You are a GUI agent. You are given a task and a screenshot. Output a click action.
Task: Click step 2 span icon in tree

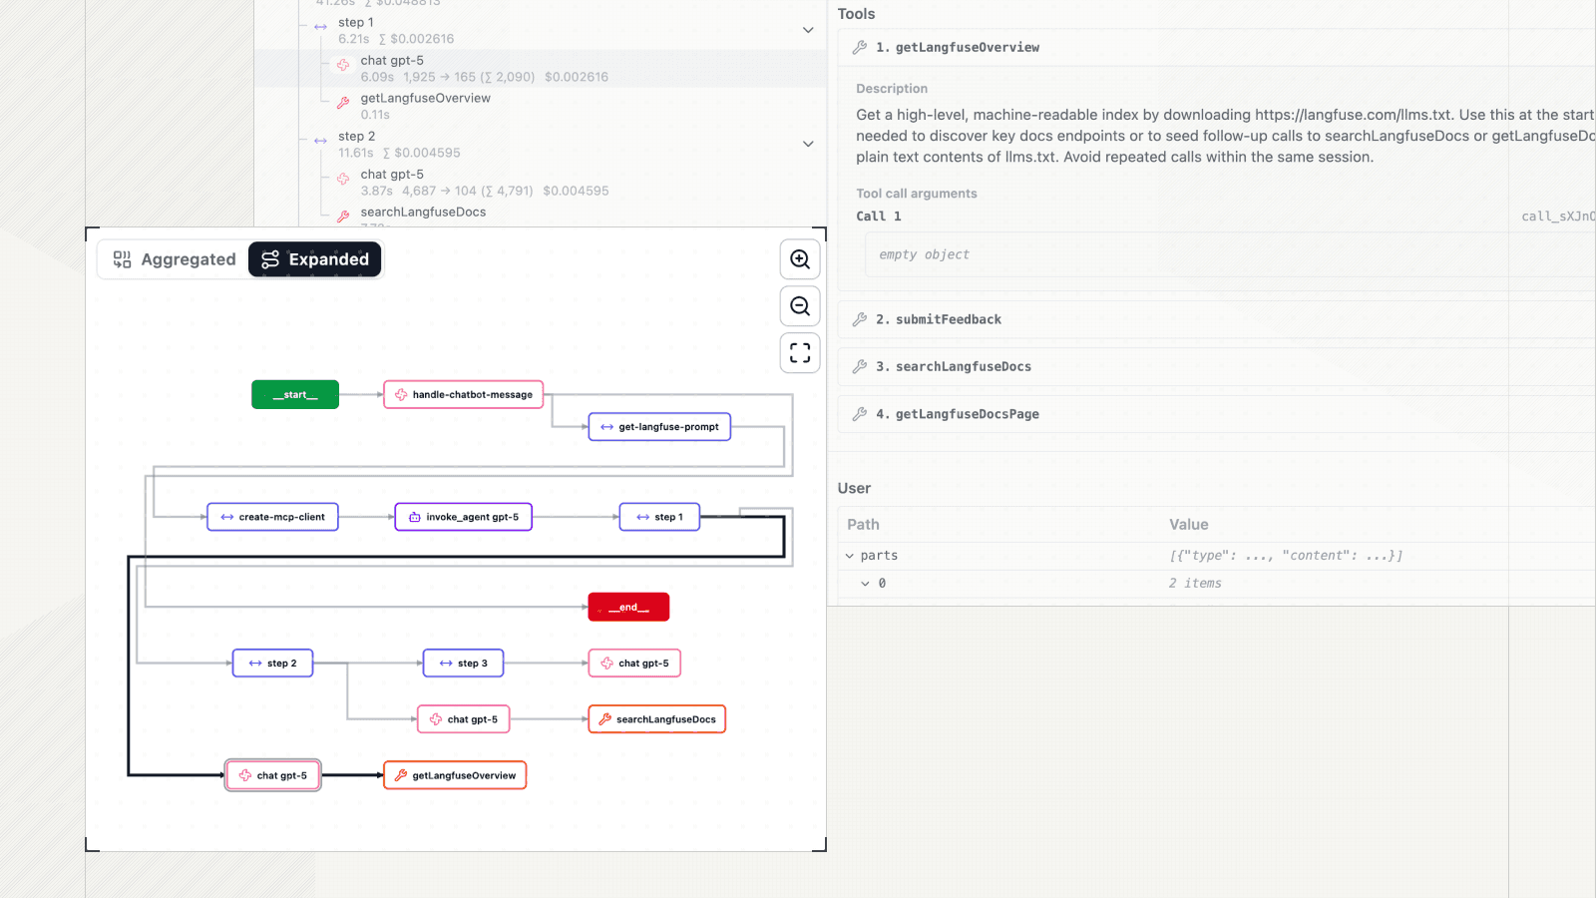320,141
